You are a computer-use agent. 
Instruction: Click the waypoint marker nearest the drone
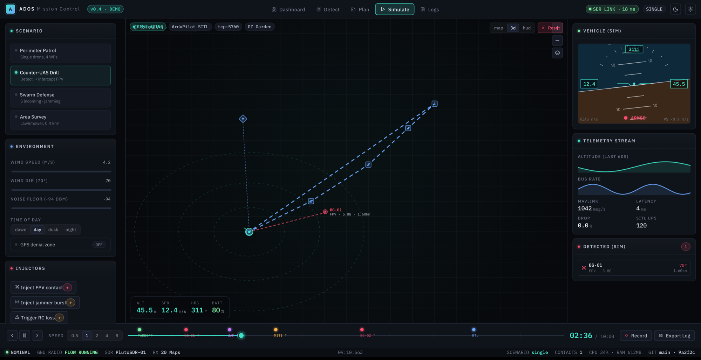[x=311, y=202]
